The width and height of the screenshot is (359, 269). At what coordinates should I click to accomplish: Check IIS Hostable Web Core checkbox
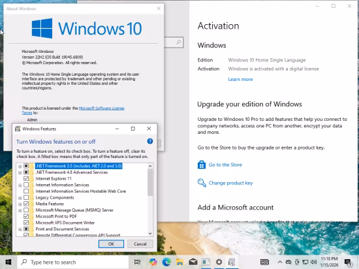tap(26, 191)
